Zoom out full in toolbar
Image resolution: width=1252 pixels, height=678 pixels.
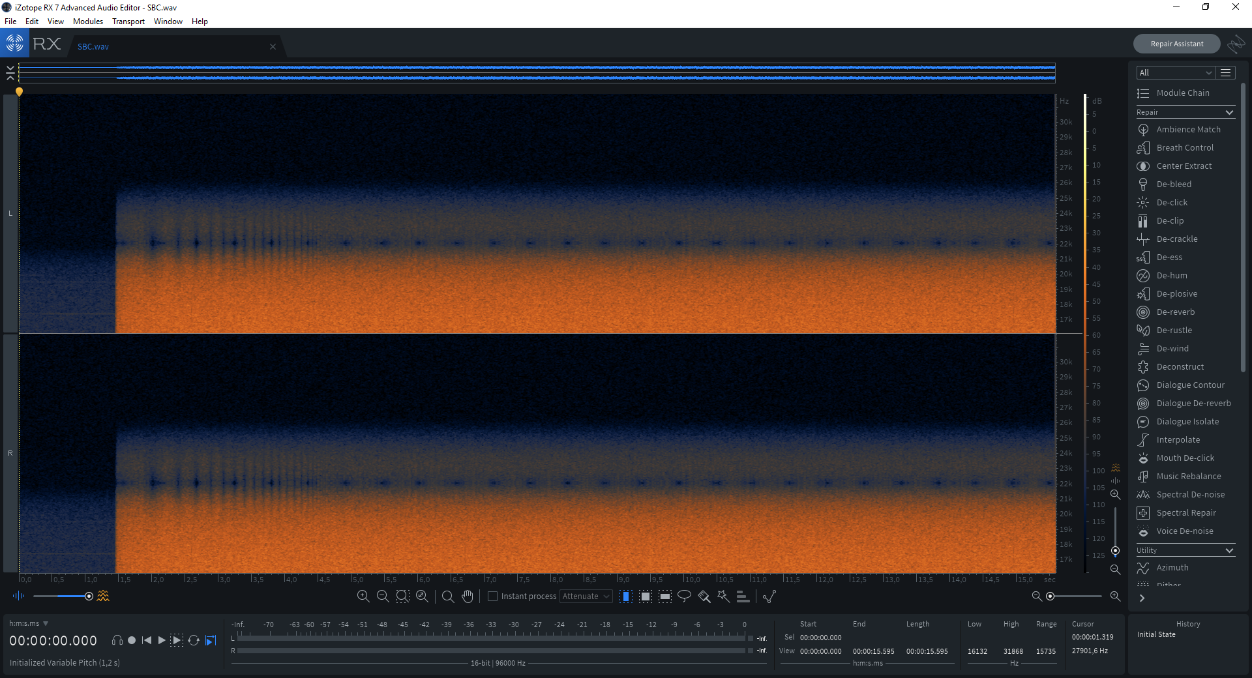coord(422,596)
